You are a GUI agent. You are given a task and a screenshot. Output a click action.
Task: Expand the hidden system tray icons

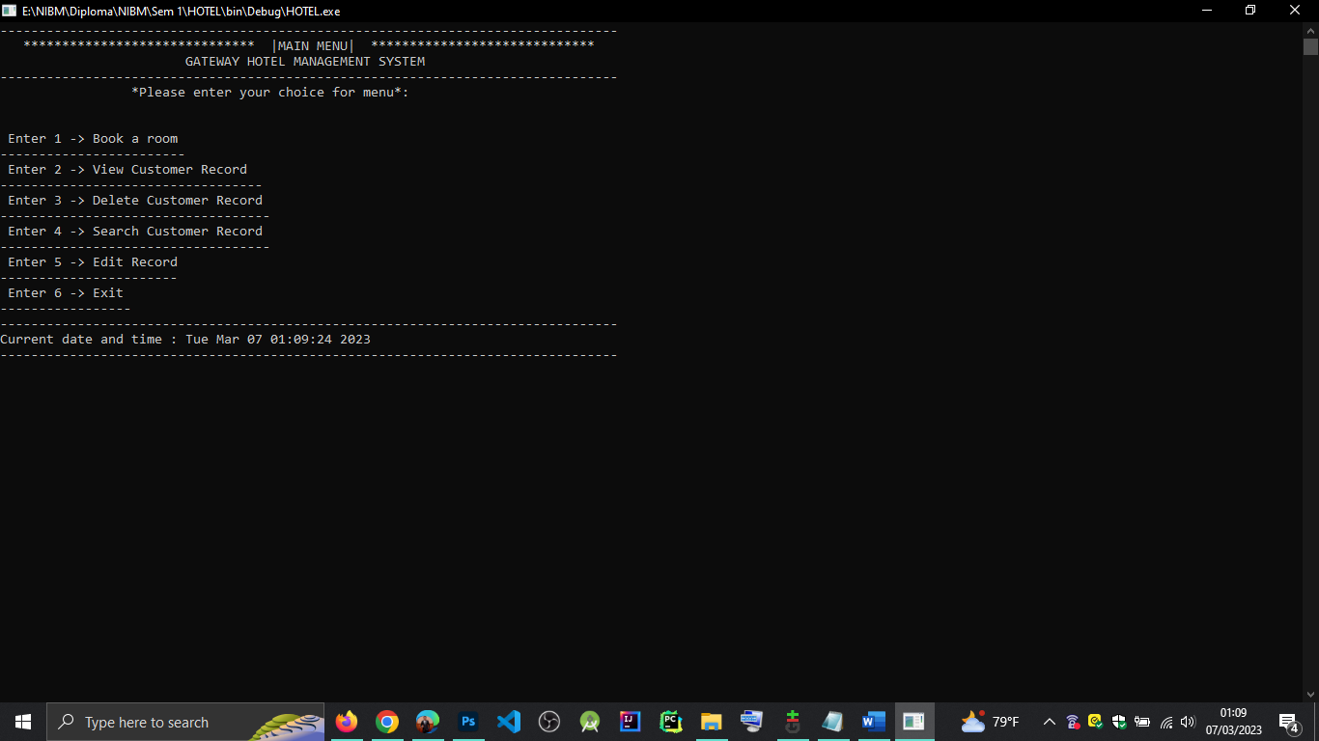tap(1049, 722)
